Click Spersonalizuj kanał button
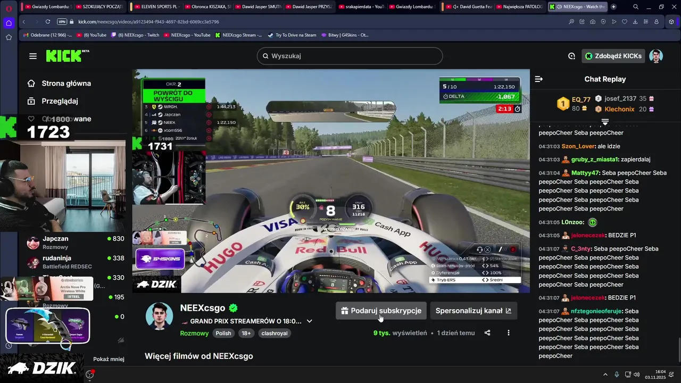The width and height of the screenshot is (681, 383). click(x=473, y=311)
